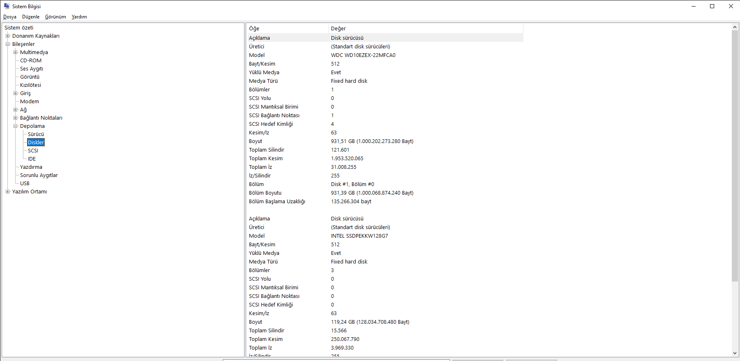Screen dimensions: 740x361
Task: Click the scroll down arrow
Action: (x=735, y=353)
